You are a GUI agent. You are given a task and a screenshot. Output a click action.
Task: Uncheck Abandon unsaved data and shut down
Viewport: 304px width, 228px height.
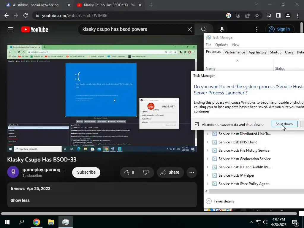tap(197, 124)
